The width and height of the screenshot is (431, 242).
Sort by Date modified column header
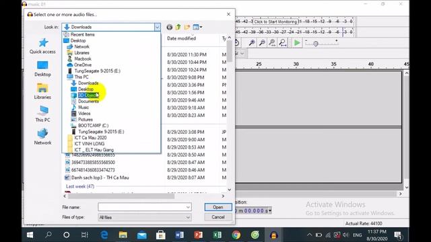[181, 38]
